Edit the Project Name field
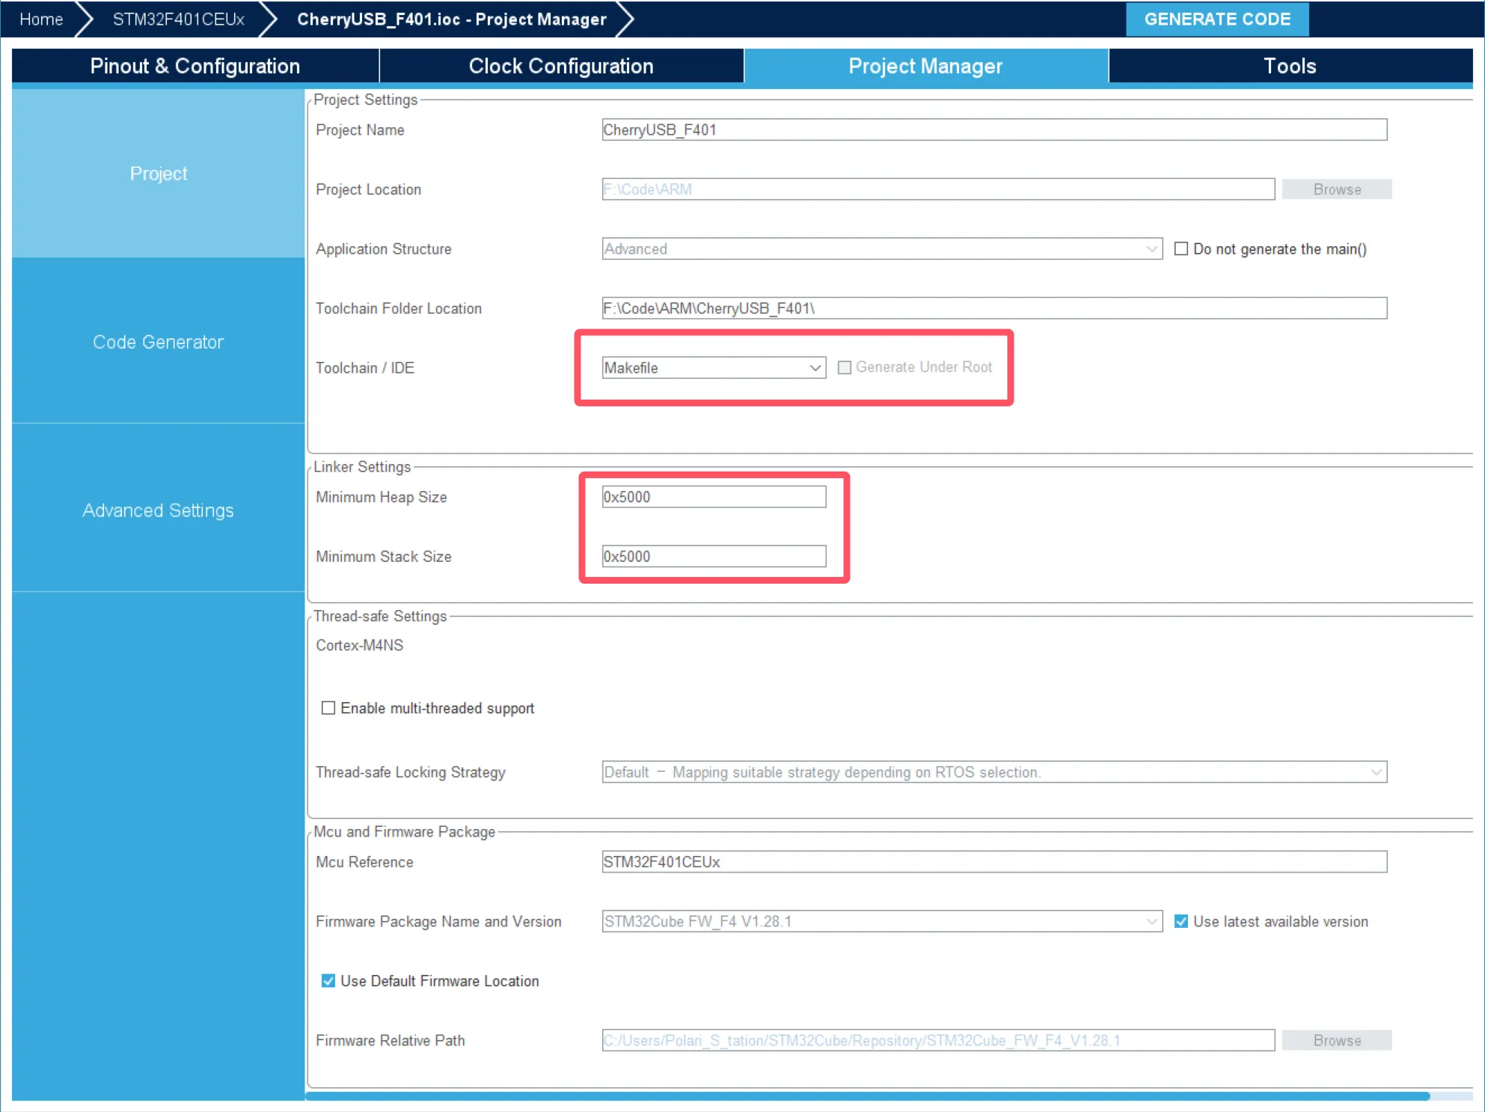 (x=994, y=129)
